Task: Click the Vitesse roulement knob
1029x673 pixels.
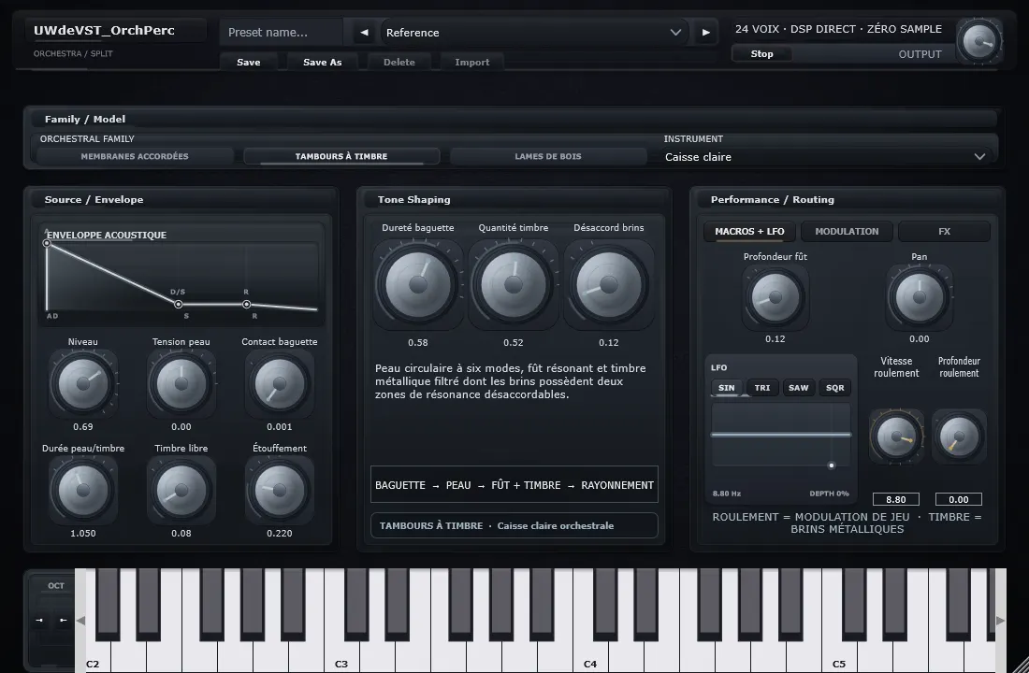Action: (x=896, y=437)
